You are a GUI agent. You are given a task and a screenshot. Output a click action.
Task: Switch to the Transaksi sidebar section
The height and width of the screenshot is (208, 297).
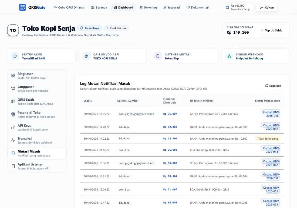pyautogui.click(x=37, y=140)
